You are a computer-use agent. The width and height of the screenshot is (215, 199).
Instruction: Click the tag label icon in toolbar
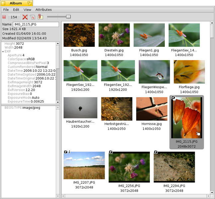coord(33,17)
